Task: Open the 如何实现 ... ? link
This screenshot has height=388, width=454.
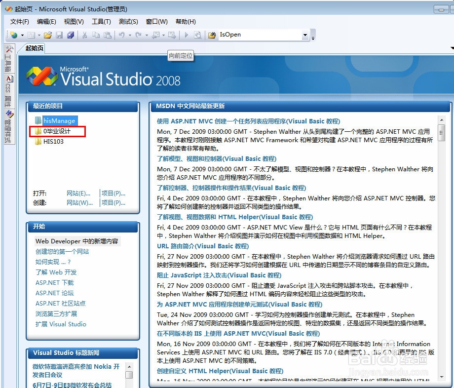Action: (53, 262)
